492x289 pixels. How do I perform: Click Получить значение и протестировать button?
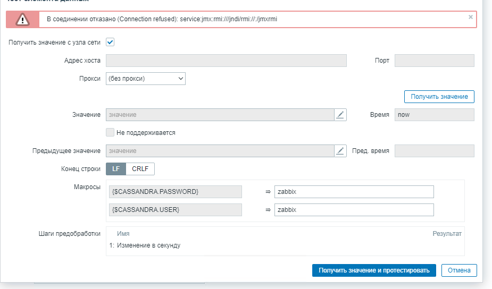374,270
